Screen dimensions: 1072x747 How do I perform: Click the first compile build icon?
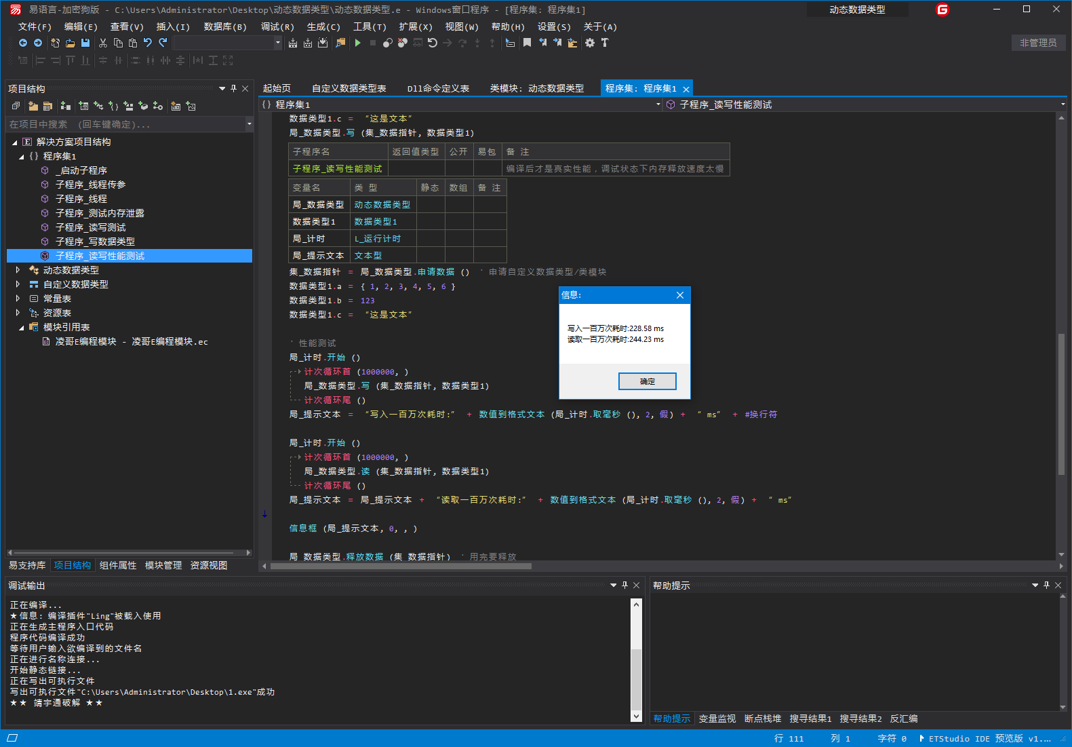click(293, 43)
